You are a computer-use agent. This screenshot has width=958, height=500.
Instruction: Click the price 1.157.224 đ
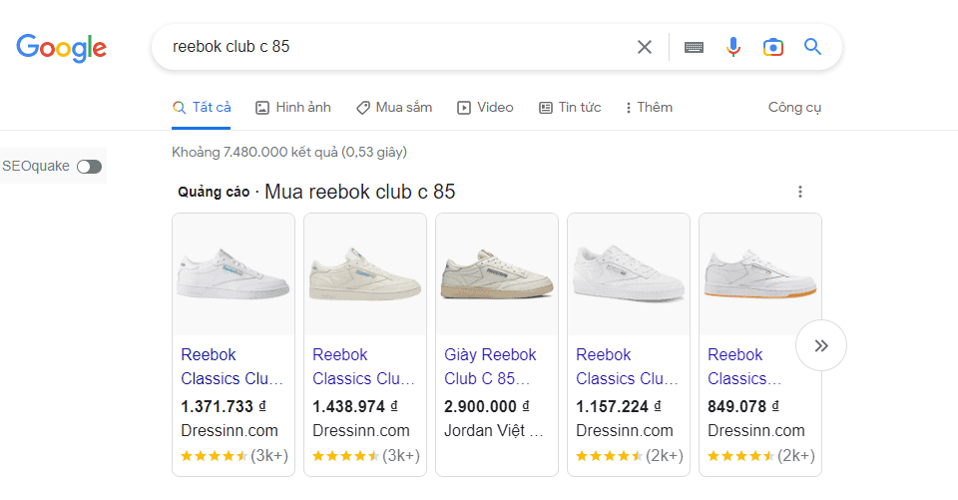(619, 406)
